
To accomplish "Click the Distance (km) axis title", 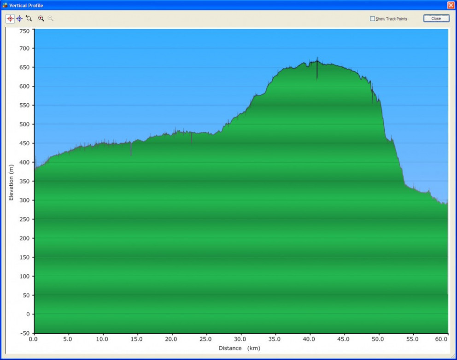I will pos(239,348).
